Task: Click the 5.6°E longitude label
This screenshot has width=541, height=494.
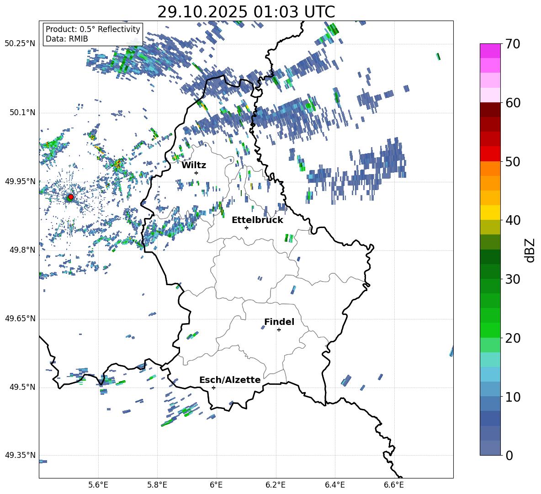Action: 98,485
